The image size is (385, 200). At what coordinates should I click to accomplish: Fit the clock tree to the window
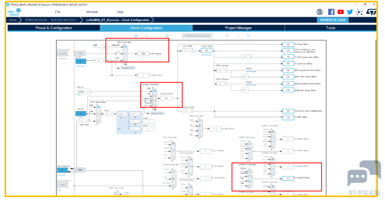click(238, 36)
